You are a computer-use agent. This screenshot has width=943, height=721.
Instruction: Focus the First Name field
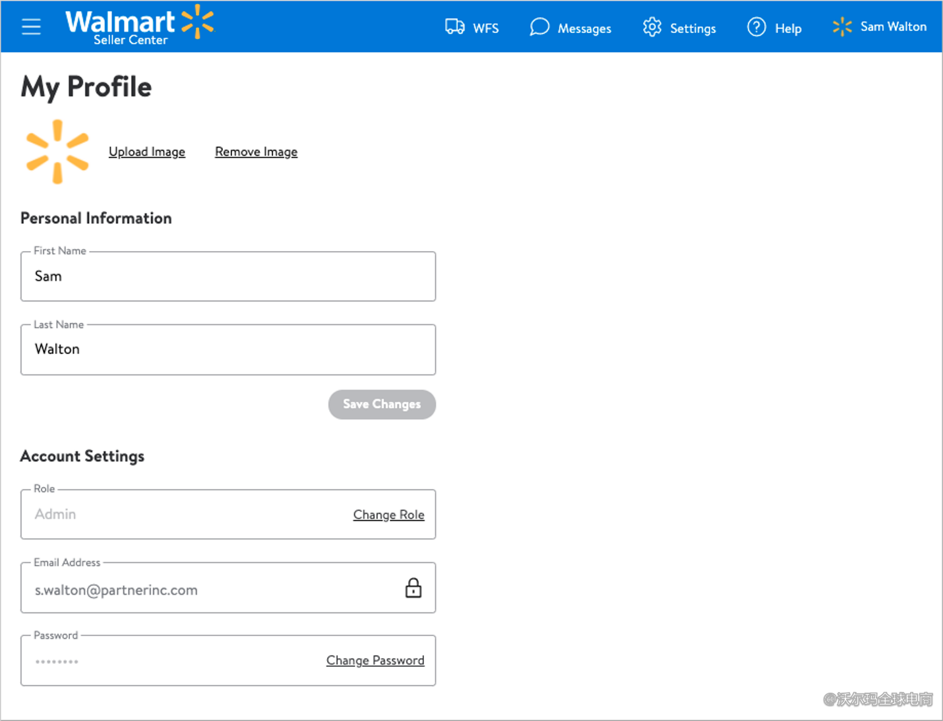(x=228, y=276)
